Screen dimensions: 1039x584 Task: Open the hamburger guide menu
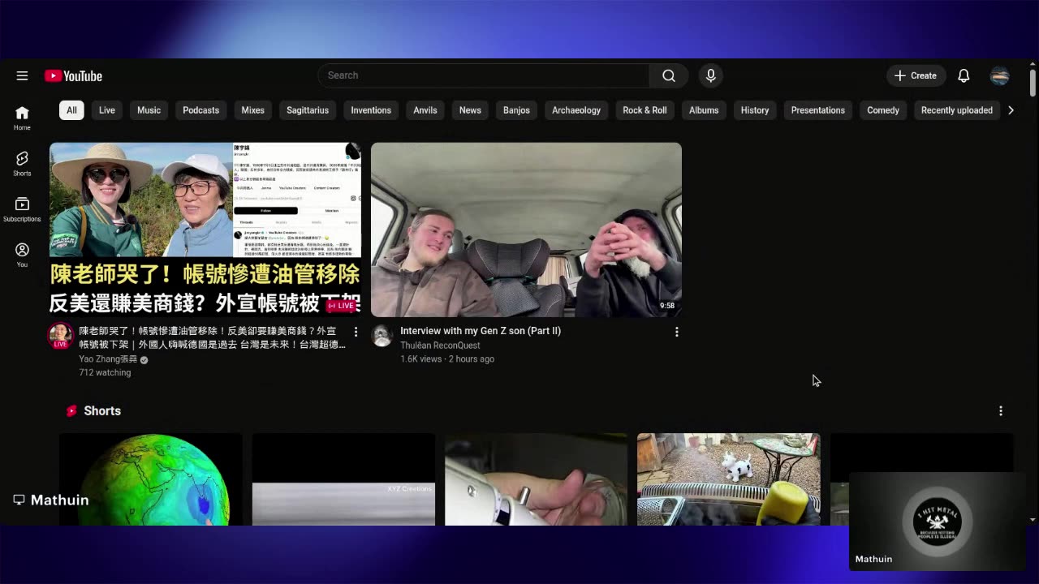pos(22,75)
